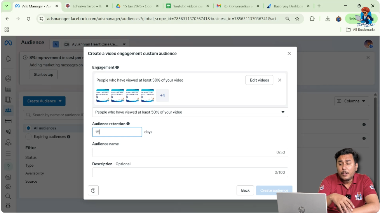Remove the 50% viewed engagement rule

pyautogui.click(x=280, y=80)
